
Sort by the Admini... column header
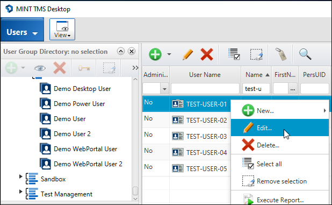coord(156,75)
